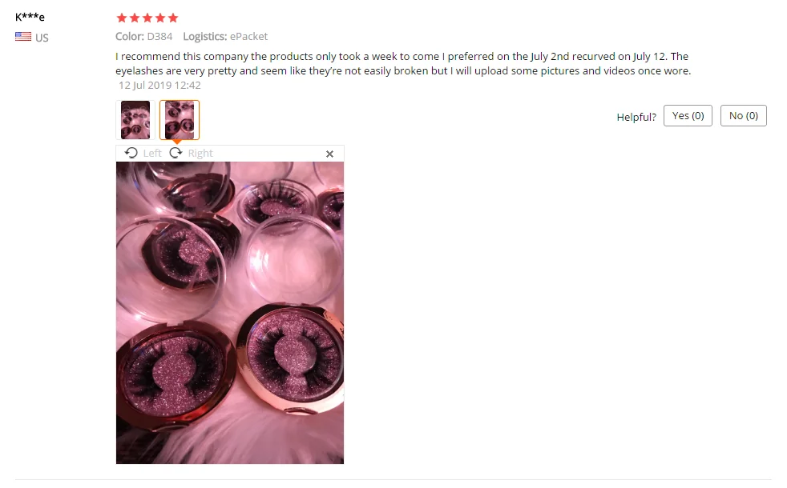Click the rotate right arrow icon

[x=176, y=153]
